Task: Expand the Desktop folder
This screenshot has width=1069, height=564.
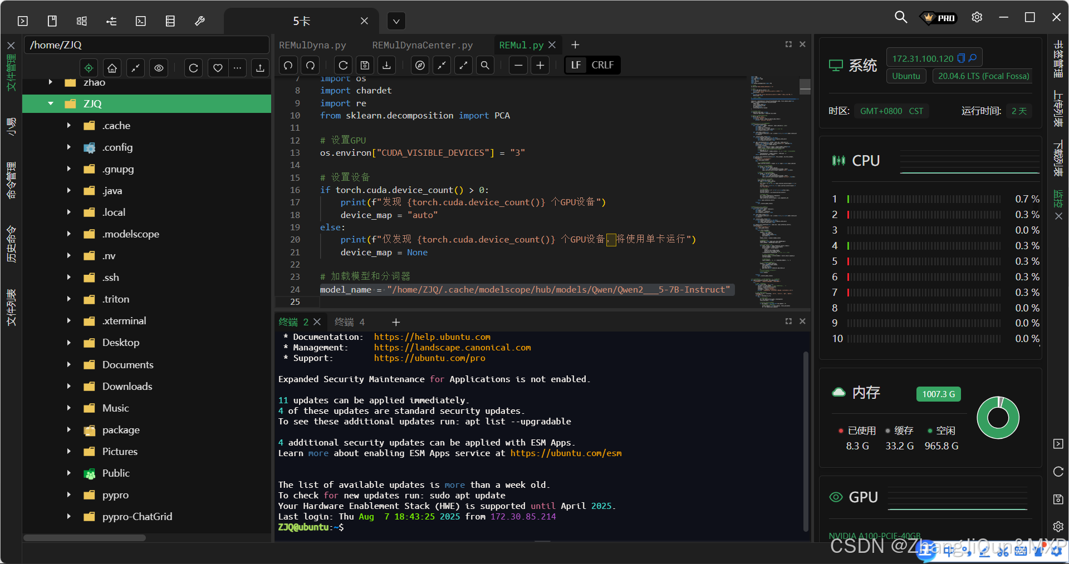Action: [69, 342]
